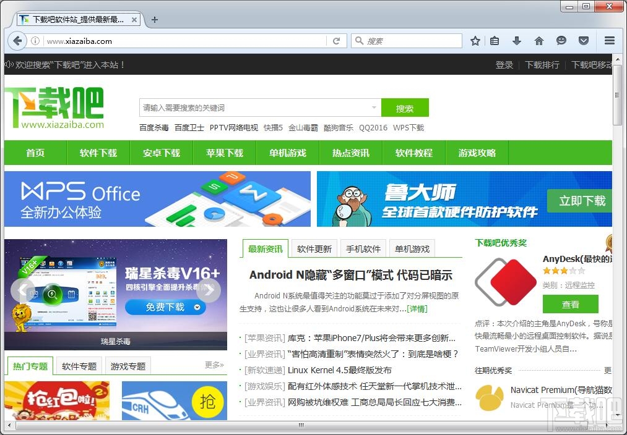This screenshot has height=435, width=627.
Task: Open the downloads arrow icon
Action: click(x=517, y=41)
